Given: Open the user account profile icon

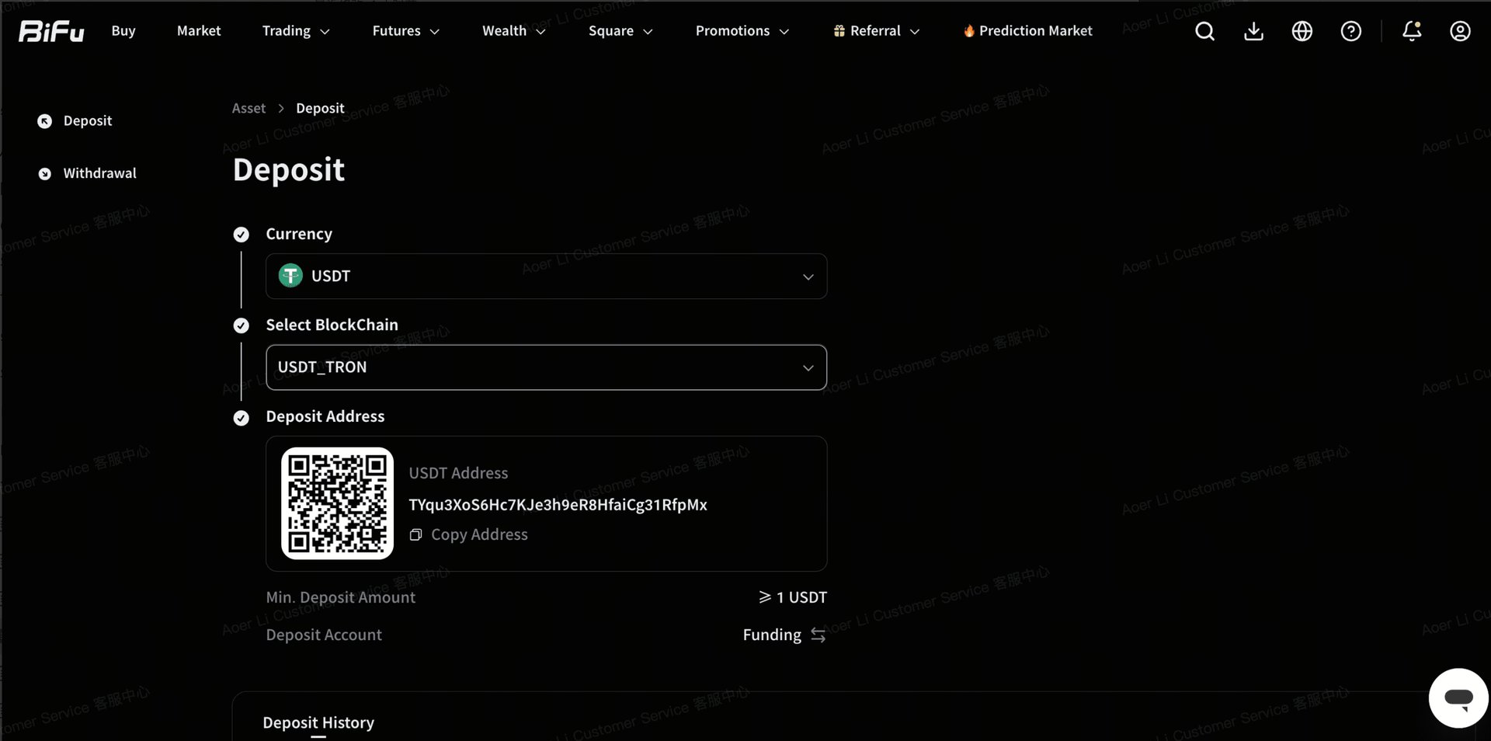Looking at the screenshot, I should coord(1461,31).
